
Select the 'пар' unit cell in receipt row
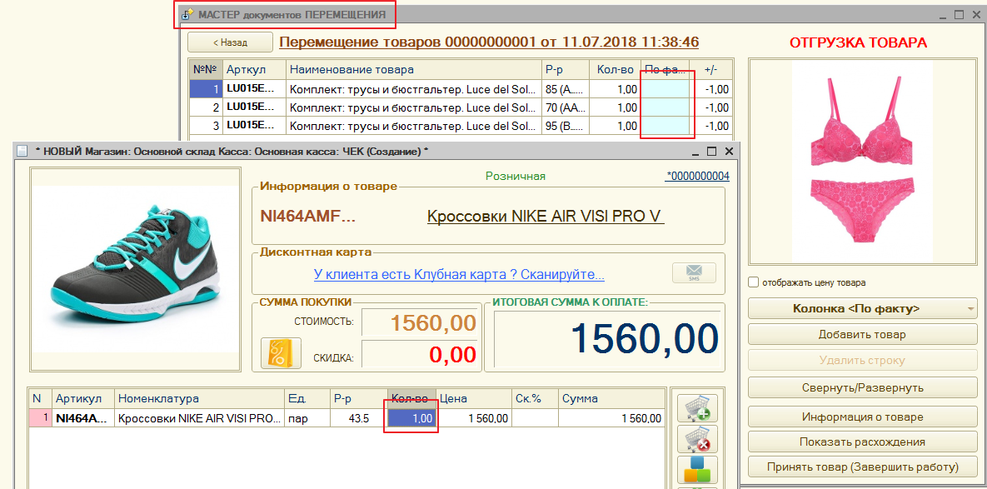[x=306, y=418]
